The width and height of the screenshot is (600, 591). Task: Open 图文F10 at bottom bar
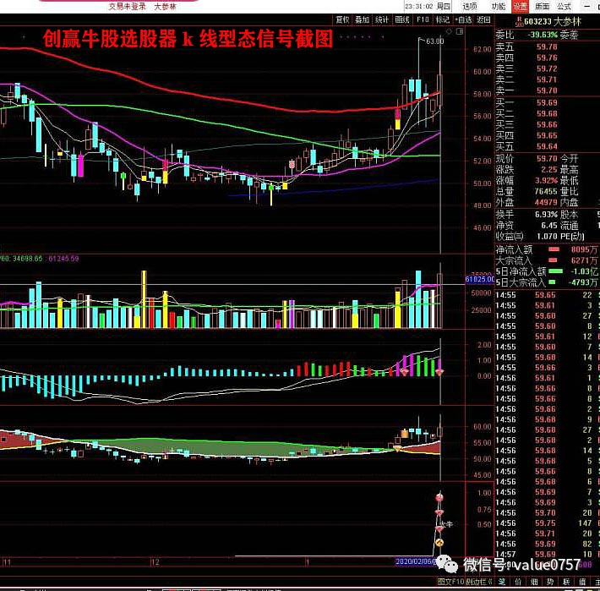pyautogui.click(x=450, y=582)
